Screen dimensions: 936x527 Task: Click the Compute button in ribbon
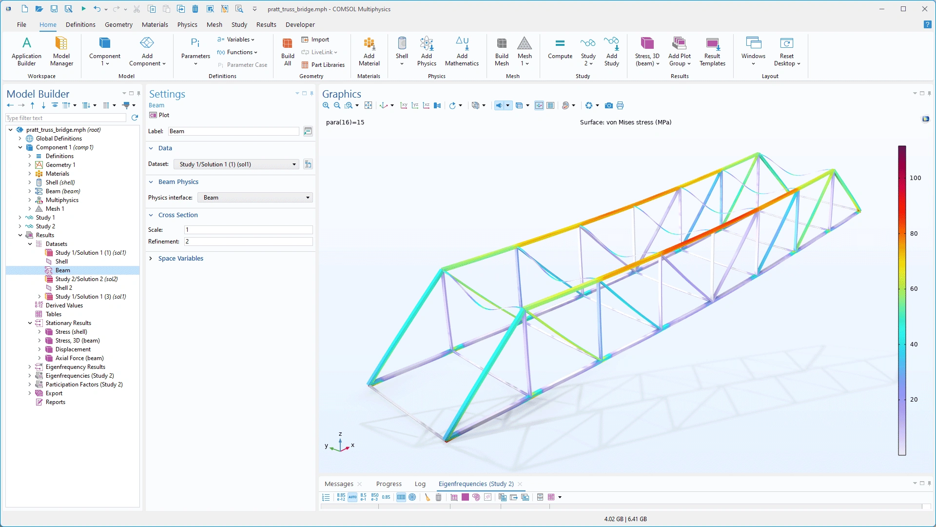pyautogui.click(x=560, y=49)
